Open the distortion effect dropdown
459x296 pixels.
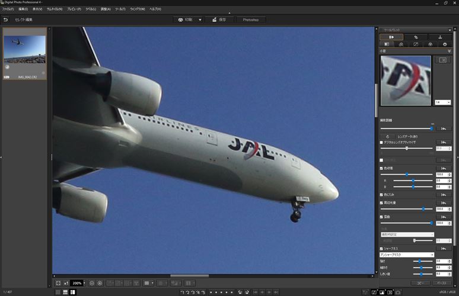coord(407,234)
